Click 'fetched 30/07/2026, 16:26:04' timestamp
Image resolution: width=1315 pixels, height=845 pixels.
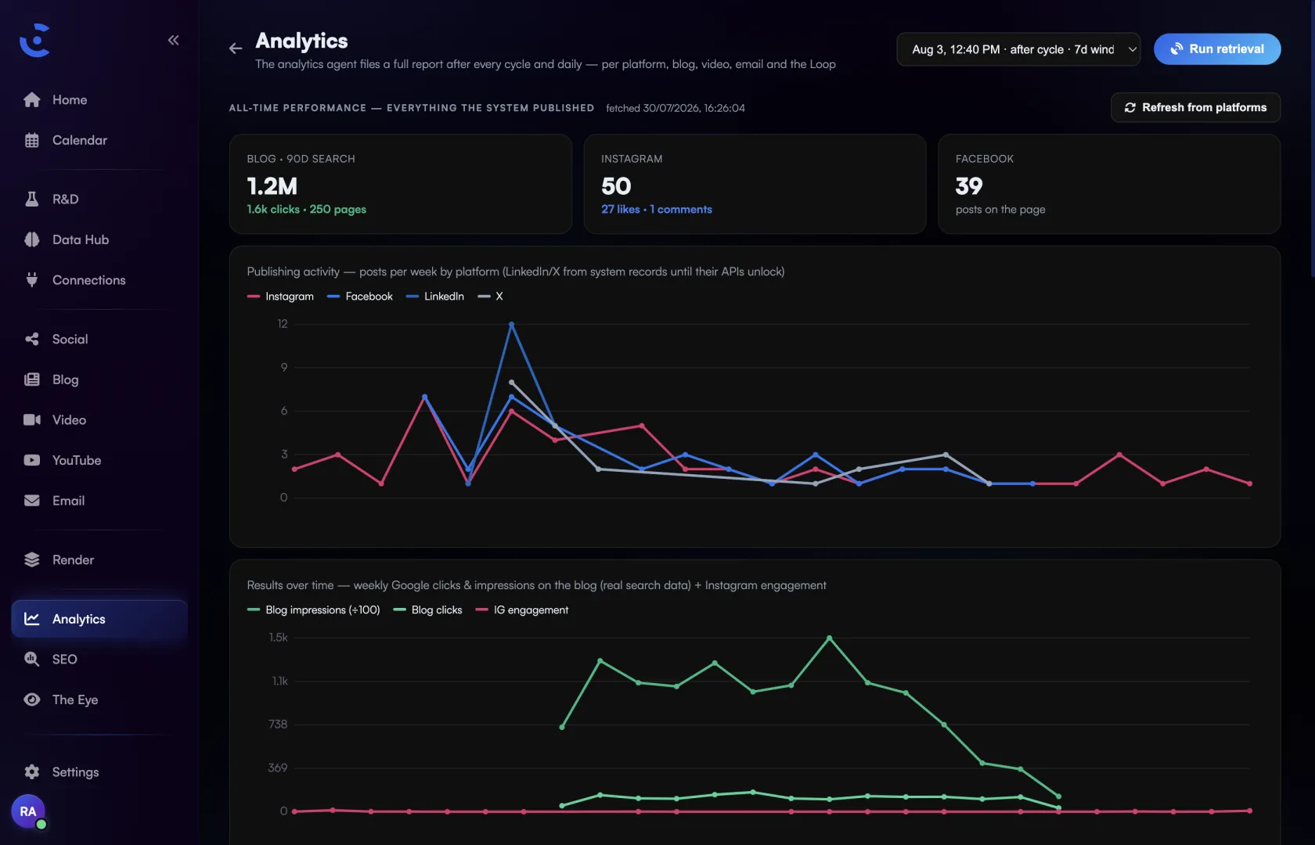[676, 108]
